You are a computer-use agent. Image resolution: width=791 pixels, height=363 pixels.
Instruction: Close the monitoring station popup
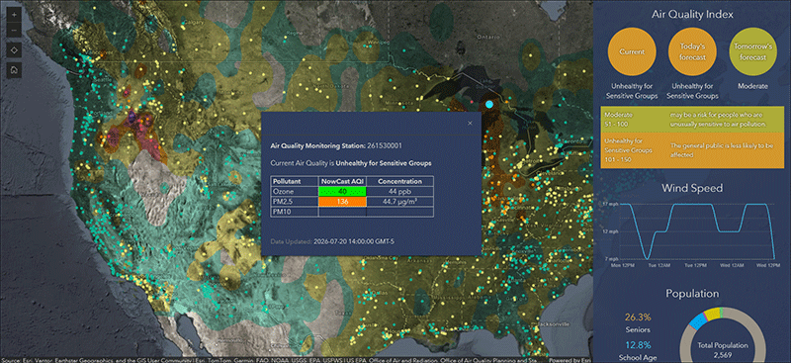(471, 124)
